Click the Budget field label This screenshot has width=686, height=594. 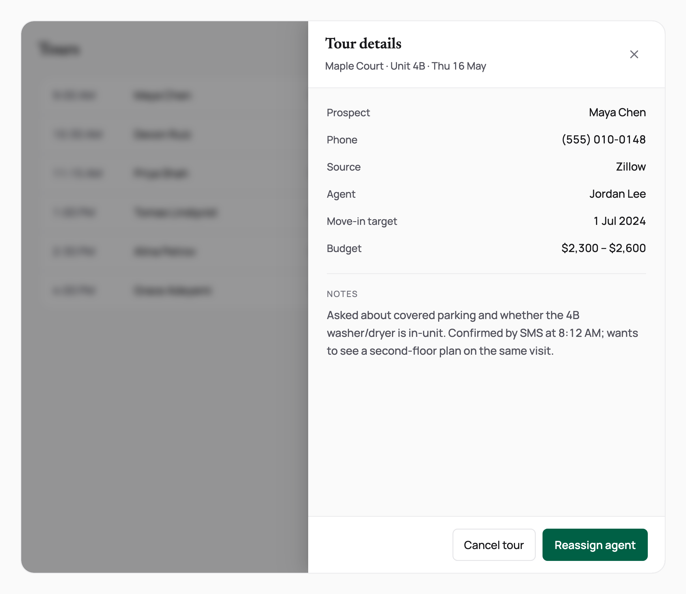[344, 249]
